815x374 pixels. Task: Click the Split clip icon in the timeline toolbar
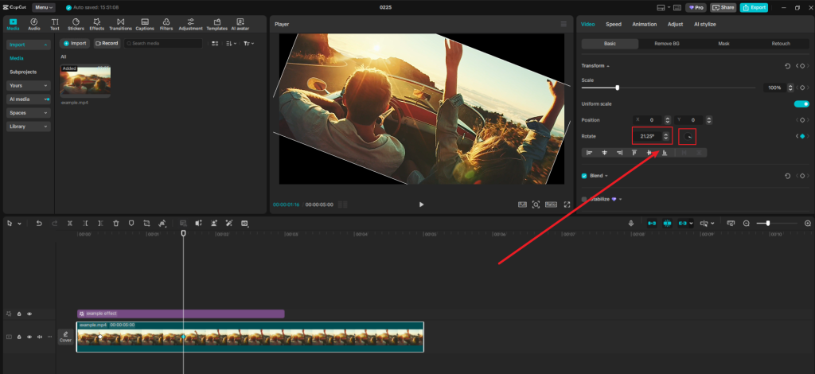[x=70, y=224]
